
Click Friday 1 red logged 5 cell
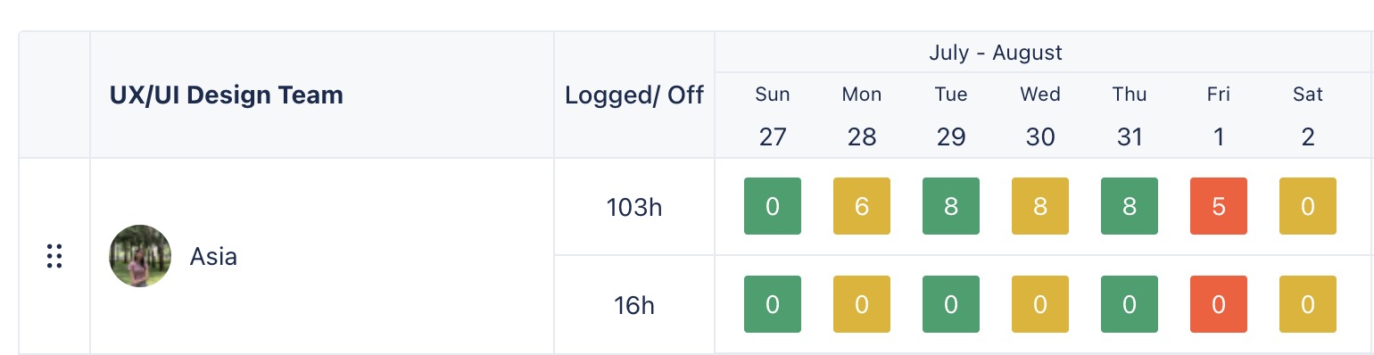[x=1219, y=206]
